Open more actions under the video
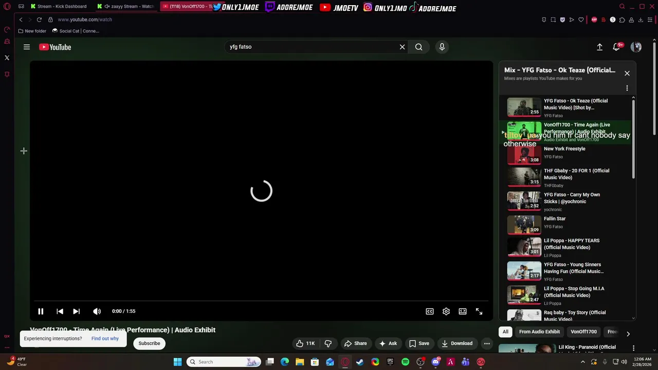This screenshot has width=658, height=370. (x=487, y=343)
